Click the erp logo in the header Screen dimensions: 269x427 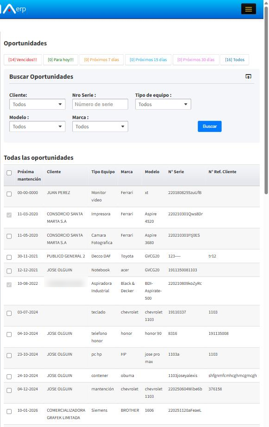[x=13, y=9]
